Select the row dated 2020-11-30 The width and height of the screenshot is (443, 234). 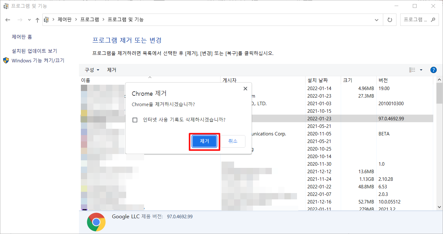(256, 164)
